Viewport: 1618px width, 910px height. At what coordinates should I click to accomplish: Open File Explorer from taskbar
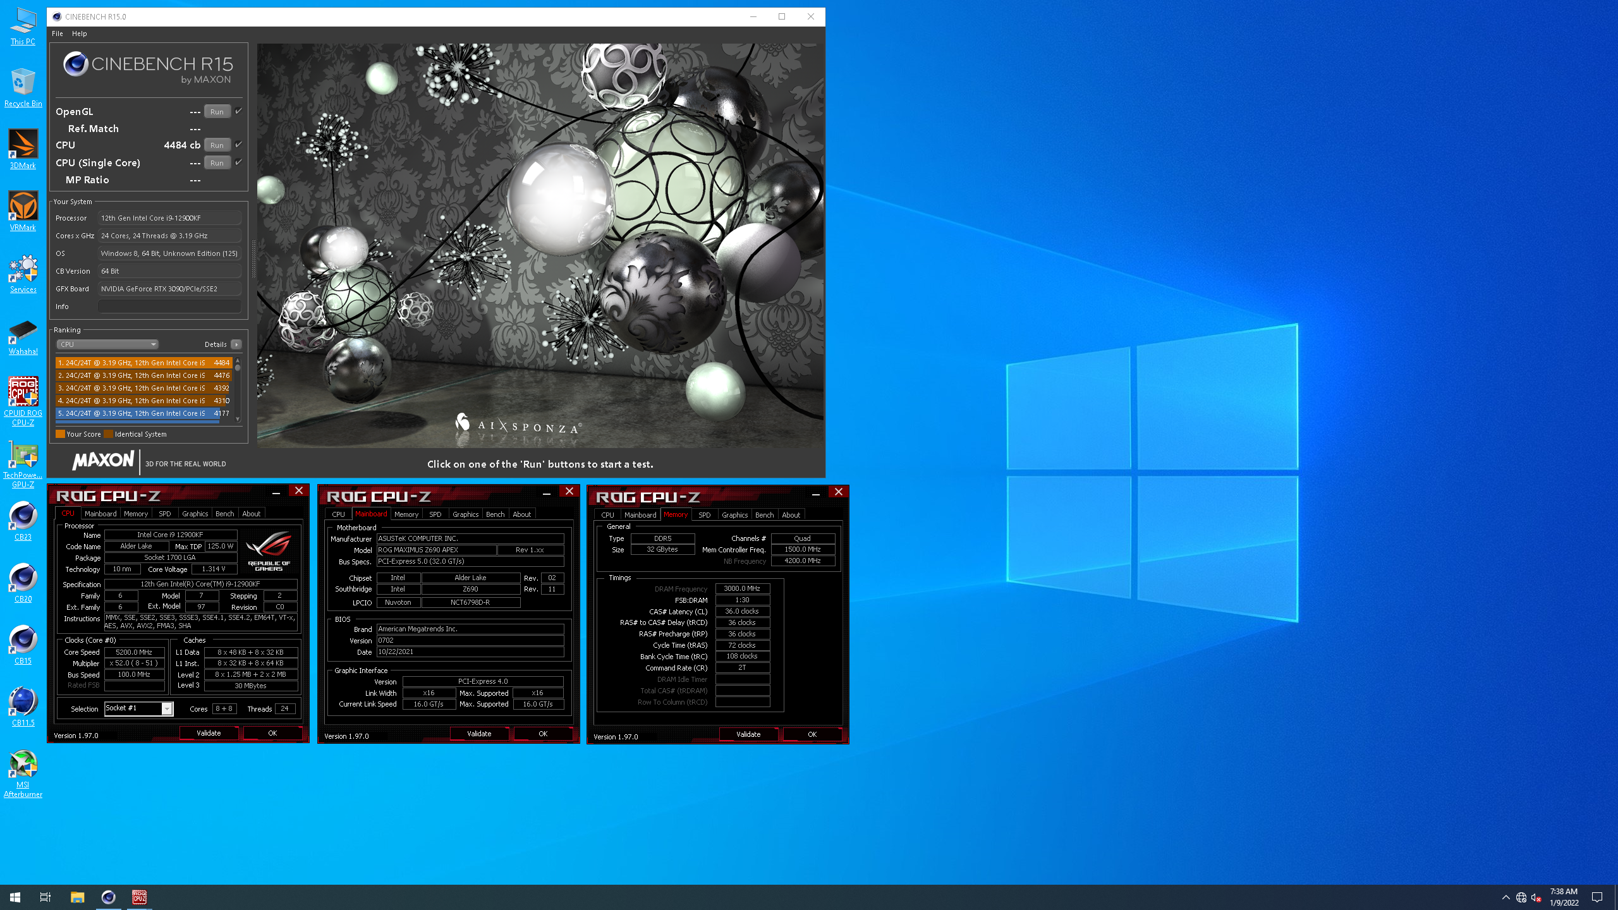click(77, 897)
